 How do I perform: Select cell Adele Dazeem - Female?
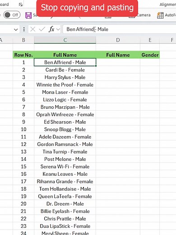pyautogui.click(x=65, y=137)
